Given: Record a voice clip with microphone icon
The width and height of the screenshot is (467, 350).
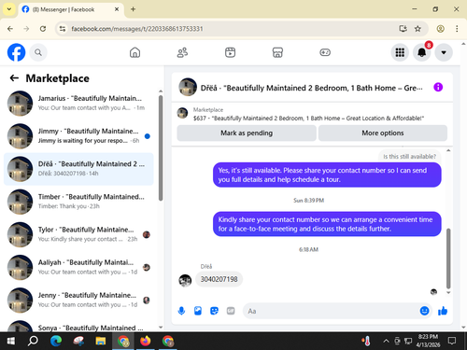Looking at the screenshot, I should coord(181,311).
